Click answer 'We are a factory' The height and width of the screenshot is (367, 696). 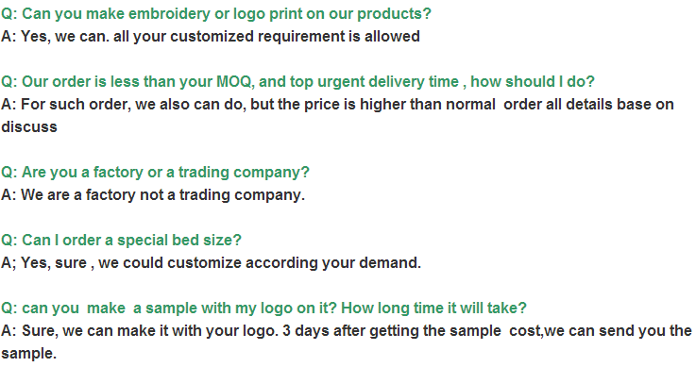tap(153, 195)
